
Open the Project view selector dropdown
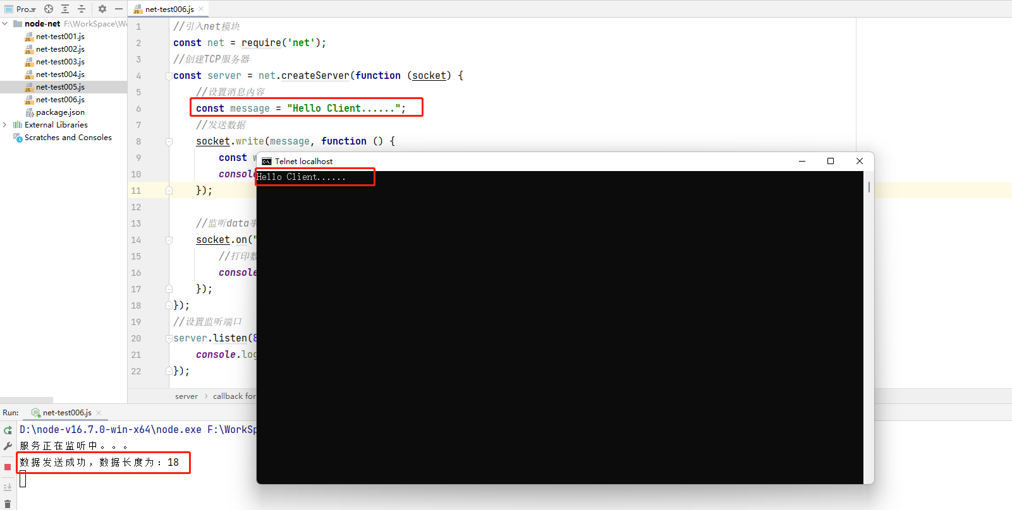click(x=20, y=9)
